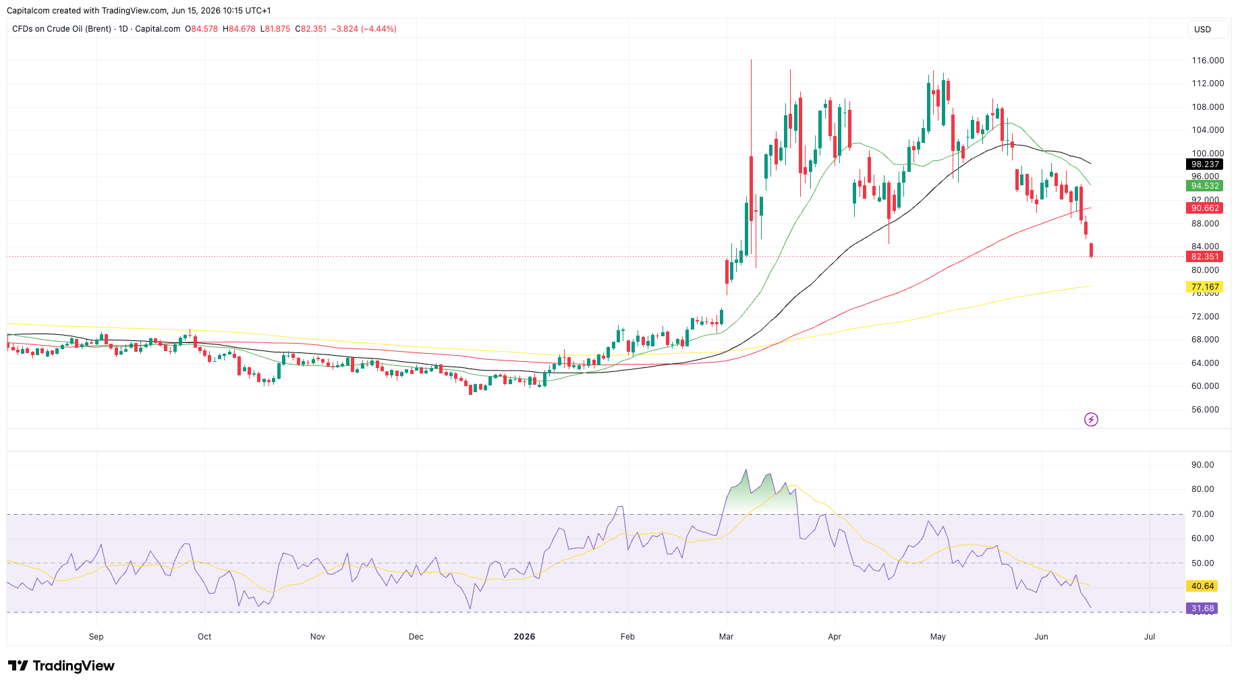Click the Sep label on time axis
Viewport: 1238px width, 686px height.
click(x=96, y=637)
